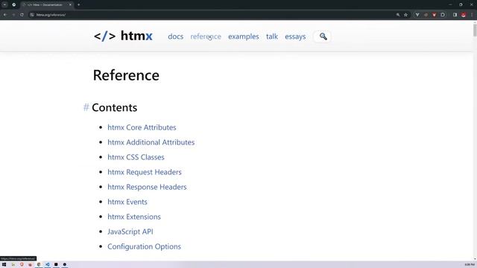
Task: Open the essays navigation item
Action: pyautogui.click(x=295, y=36)
